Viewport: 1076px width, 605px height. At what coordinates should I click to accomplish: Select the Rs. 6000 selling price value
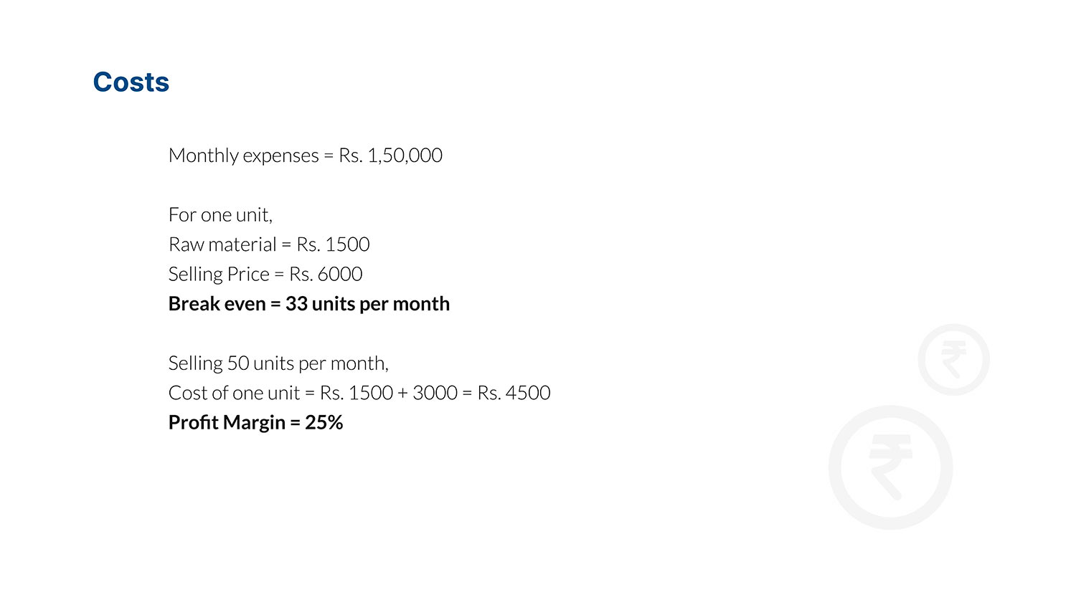tap(326, 275)
